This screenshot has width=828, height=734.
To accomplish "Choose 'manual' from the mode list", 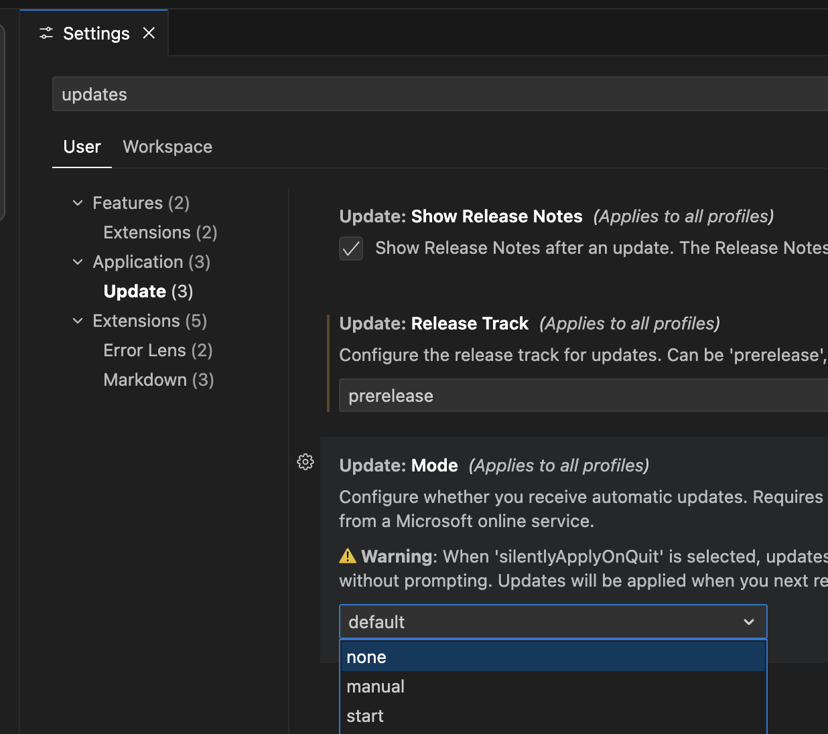I will pyautogui.click(x=376, y=686).
